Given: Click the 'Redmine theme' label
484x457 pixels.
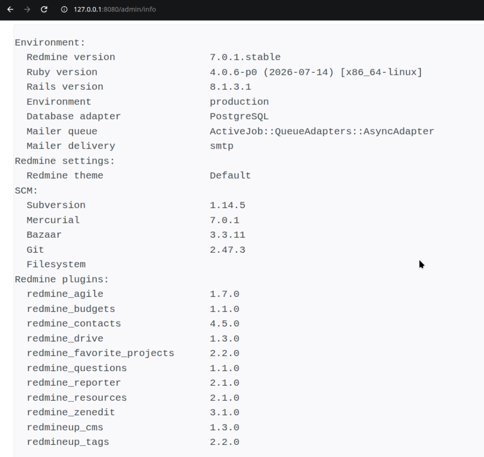Looking at the screenshot, I should point(65,176).
